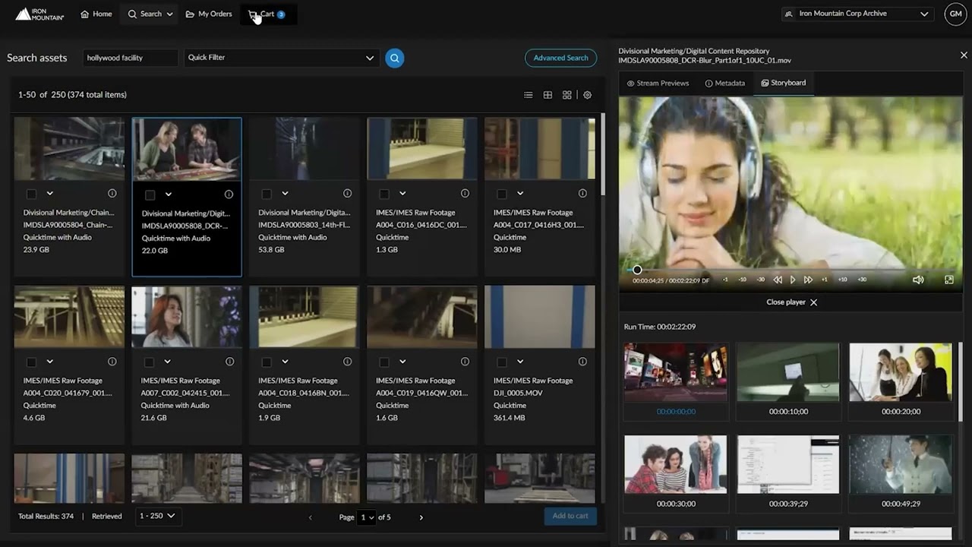Step forward 10 frames in player

point(842,280)
